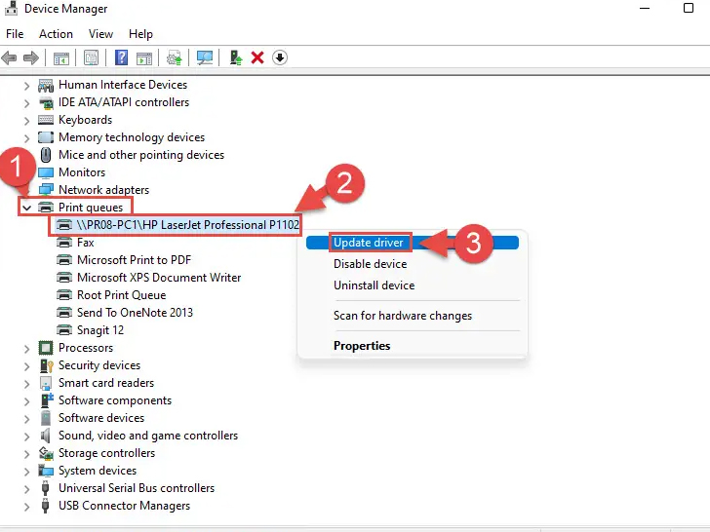Select Snagit 12 print queue
Image resolution: width=710 pixels, height=532 pixels.
coord(100,330)
